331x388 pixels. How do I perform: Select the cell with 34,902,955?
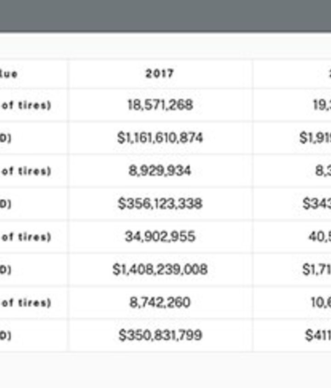tap(160, 236)
